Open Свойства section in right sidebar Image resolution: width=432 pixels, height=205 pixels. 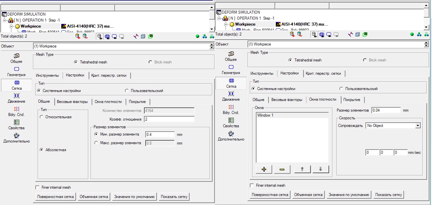point(231,123)
